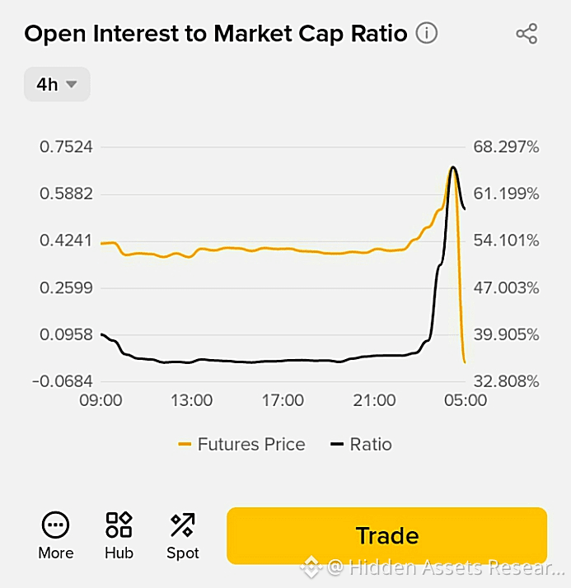
Task: Open the info icon beside chart title
Action: coord(426,33)
